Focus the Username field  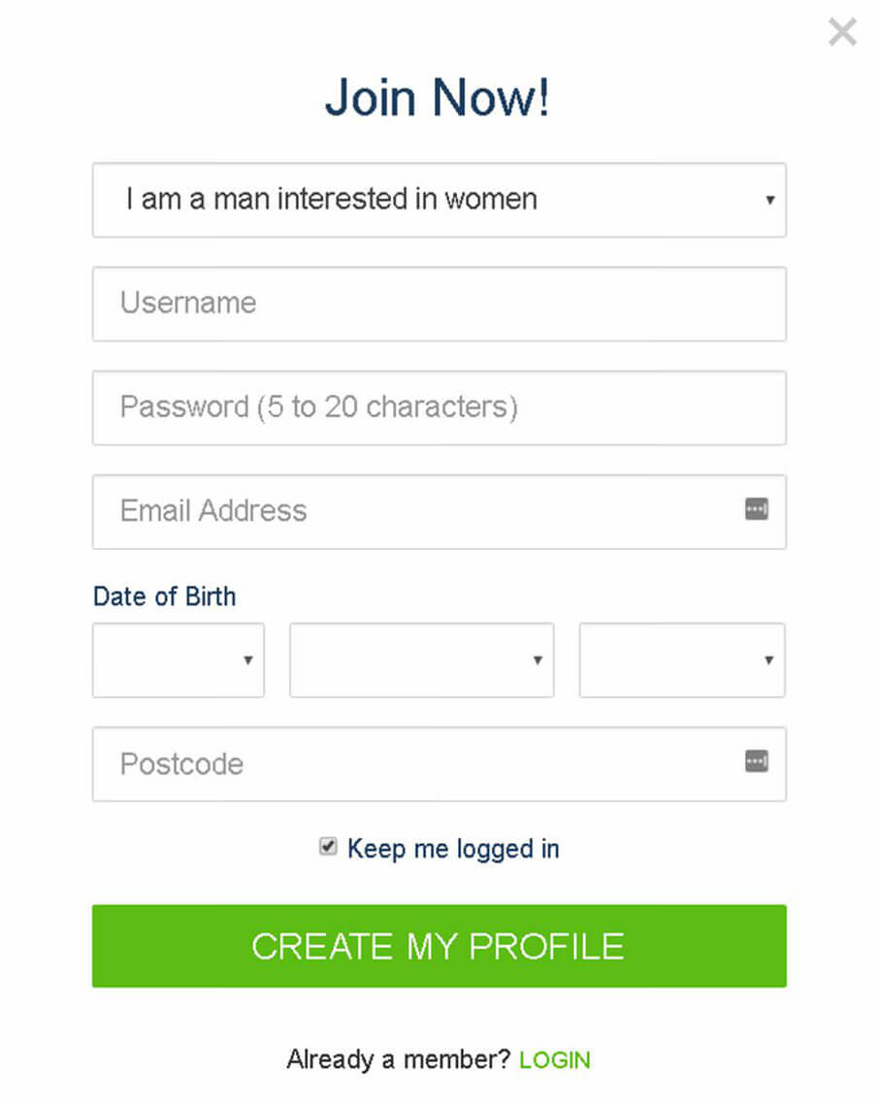click(439, 304)
